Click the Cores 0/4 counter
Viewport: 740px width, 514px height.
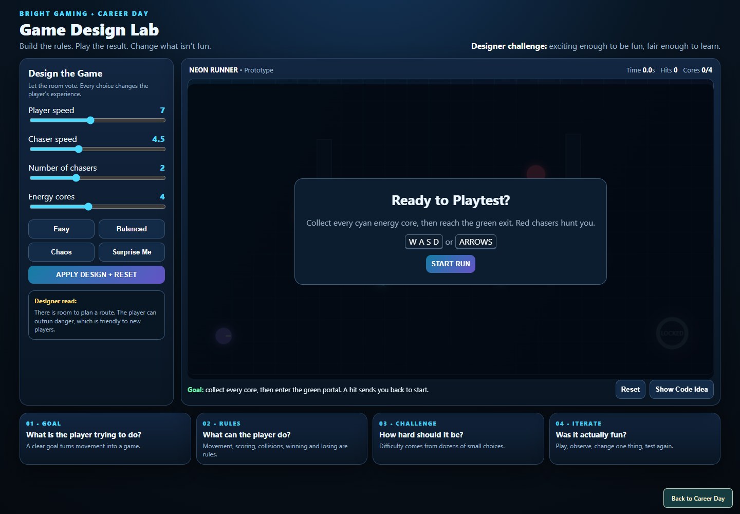(x=697, y=70)
